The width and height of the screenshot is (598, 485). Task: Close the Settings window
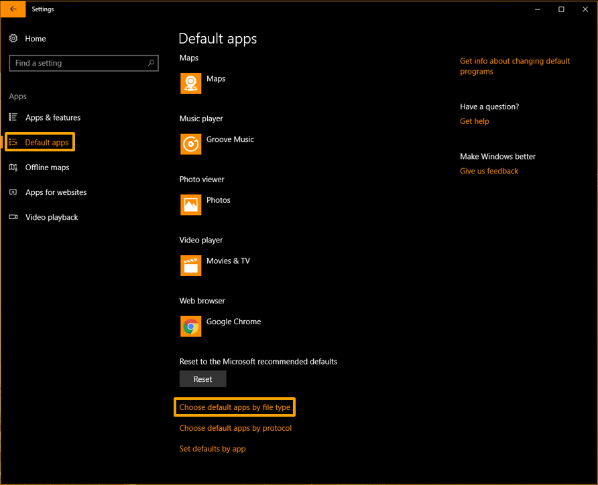click(x=585, y=9)
